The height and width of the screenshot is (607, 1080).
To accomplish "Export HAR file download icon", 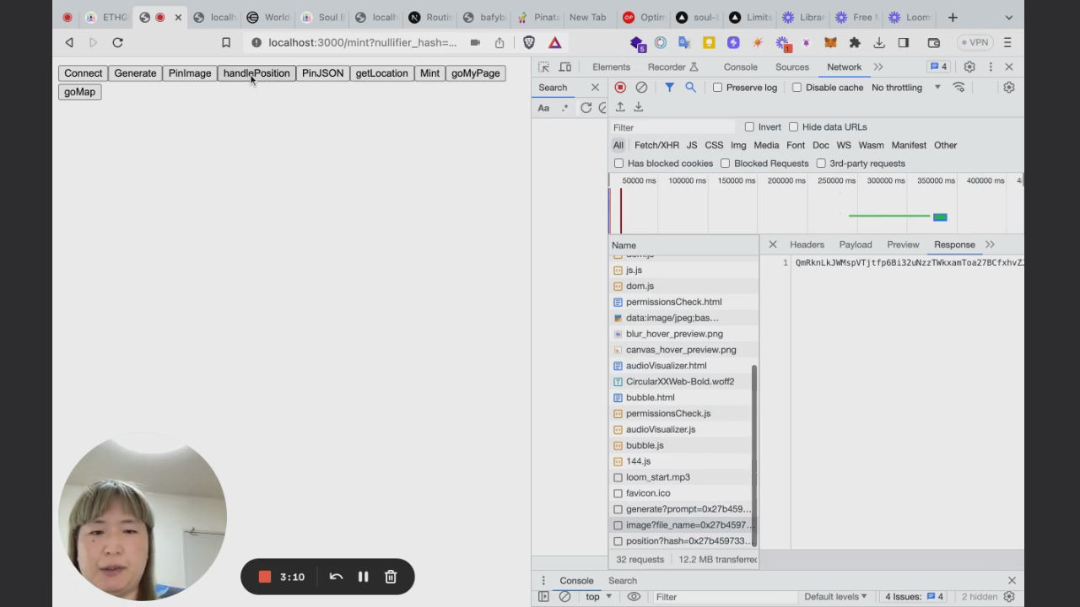I will 639,107.
